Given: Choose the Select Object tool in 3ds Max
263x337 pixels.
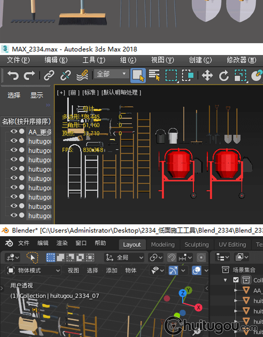Looking at the screenshot, I should [138, 75].
